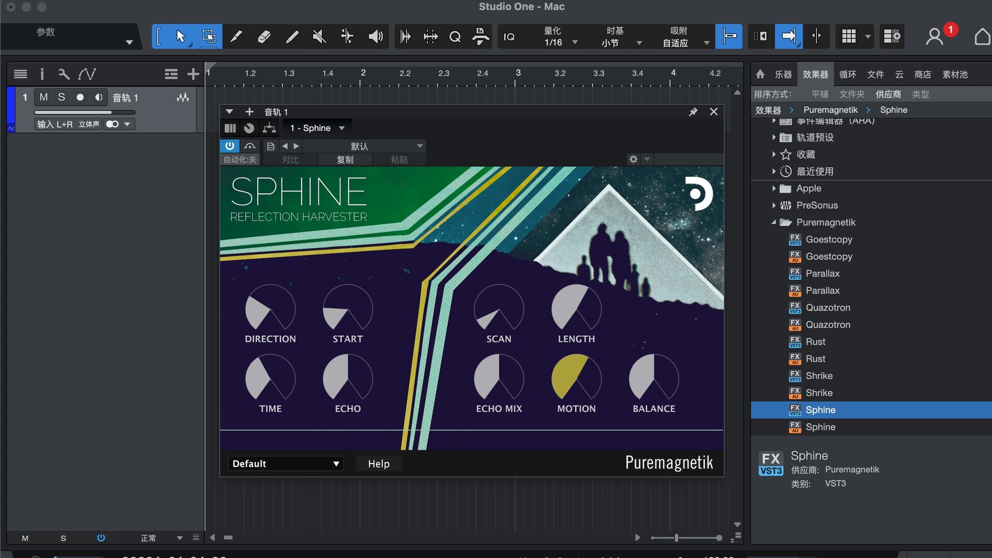992x558 pixels.
Task: Click the ECHO MIX knob in Sphine
Action: pyautogui.click(x=499, y=378)
